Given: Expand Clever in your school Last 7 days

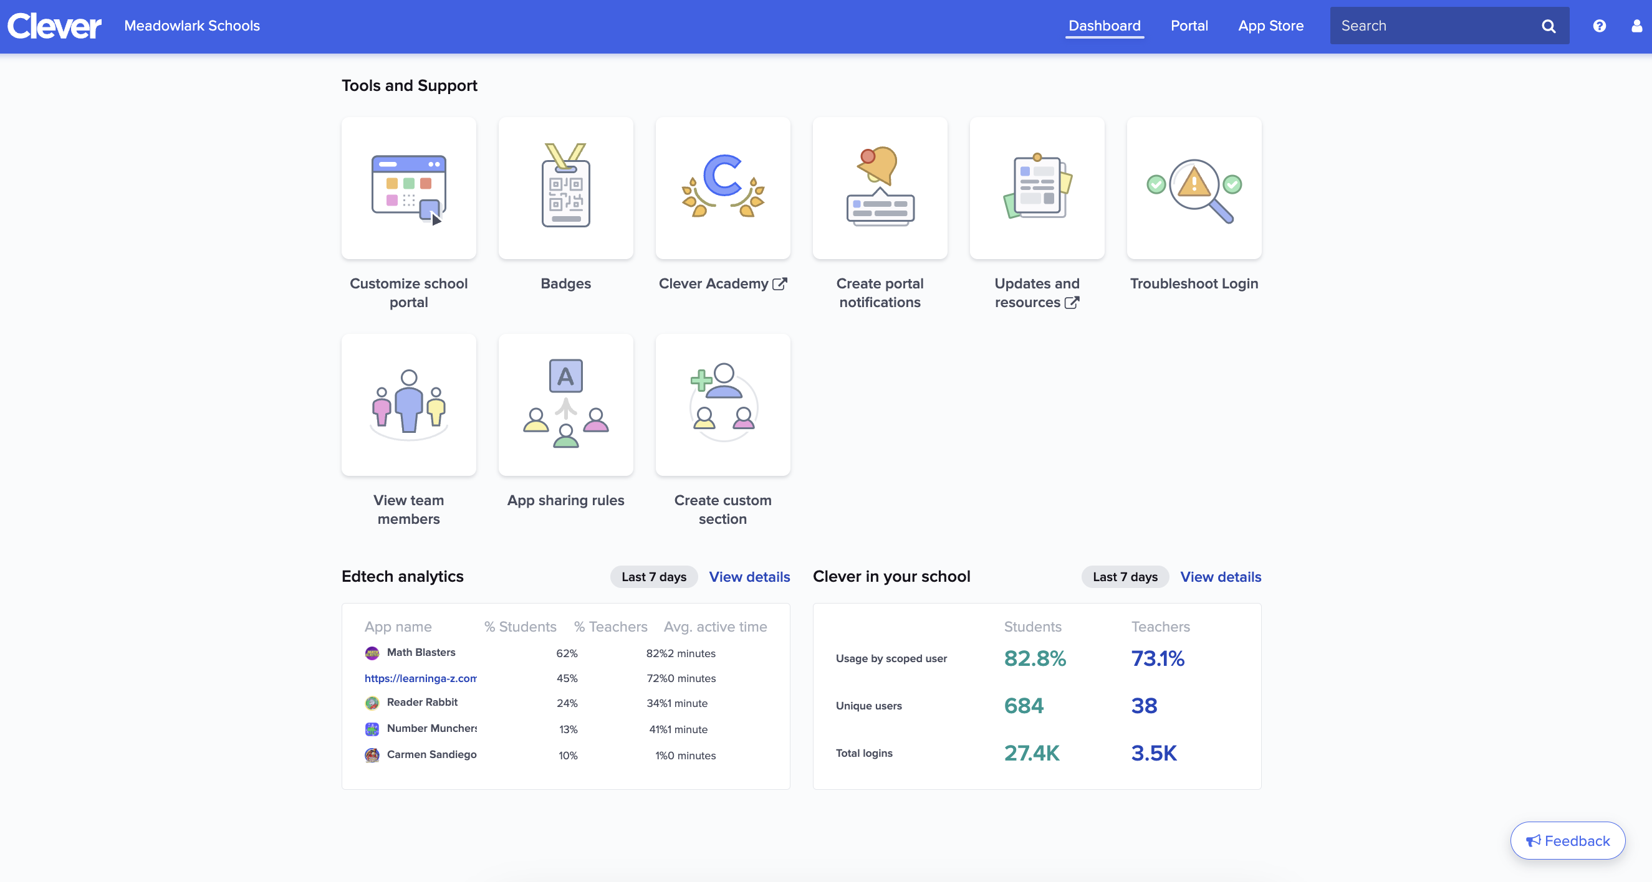Looking at the screenshot, I should [x=1125, y=577].
